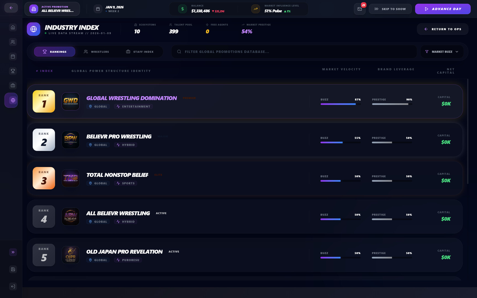
Task: Click the logout icon at sidebar bottom
Action: [x=13, y=286]
